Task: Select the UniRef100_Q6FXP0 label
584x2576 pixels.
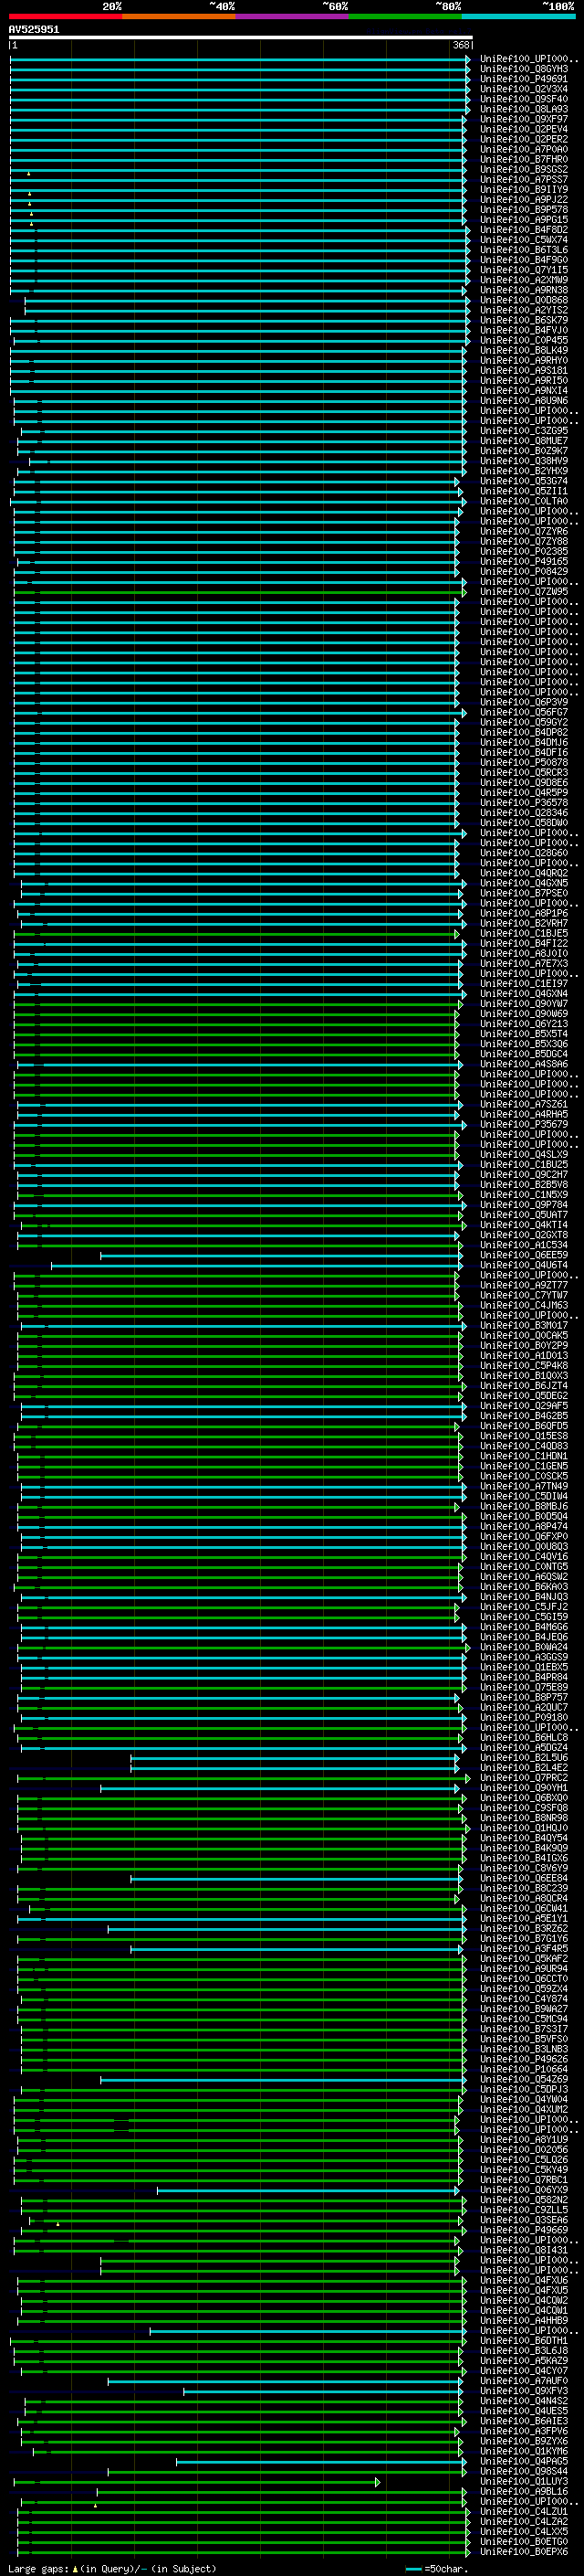Action: click(x=524, y=1536)
